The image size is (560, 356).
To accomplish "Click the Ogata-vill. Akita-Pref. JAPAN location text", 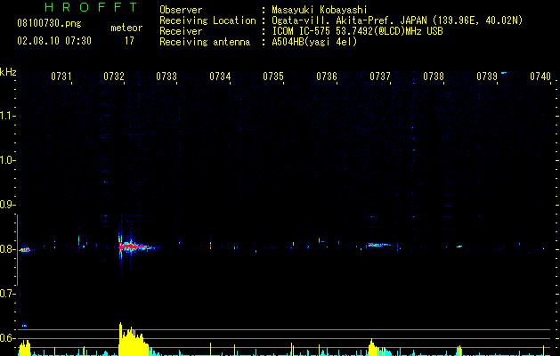I will pyautogui.click(x=397, y=20).
